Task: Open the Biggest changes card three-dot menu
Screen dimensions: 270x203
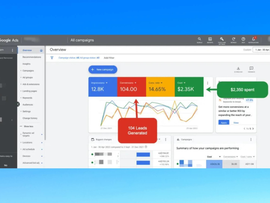Action: (166, 139)
